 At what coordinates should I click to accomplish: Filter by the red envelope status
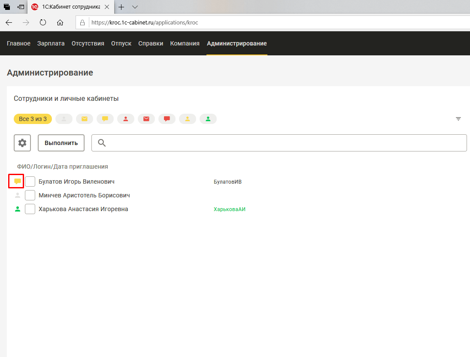tap(146, 119)
